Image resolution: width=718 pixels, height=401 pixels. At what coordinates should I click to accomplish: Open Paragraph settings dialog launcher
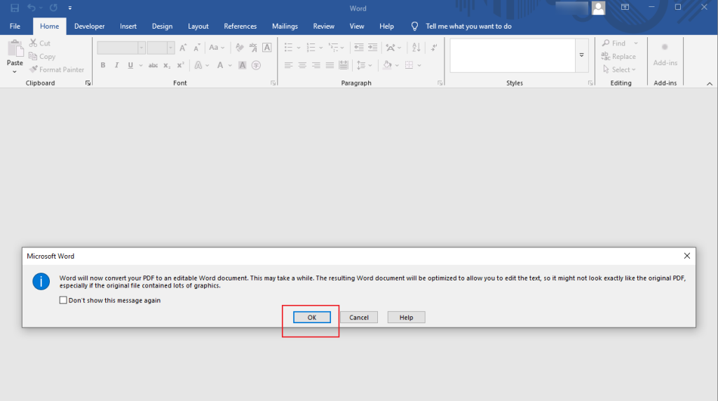pyautogui.click(x=440, y=83)
